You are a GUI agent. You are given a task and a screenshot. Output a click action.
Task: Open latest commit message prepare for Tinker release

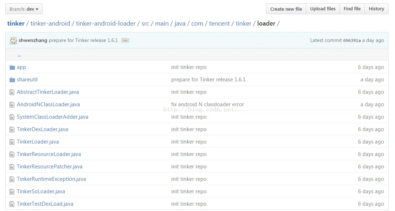coord(83,40)
